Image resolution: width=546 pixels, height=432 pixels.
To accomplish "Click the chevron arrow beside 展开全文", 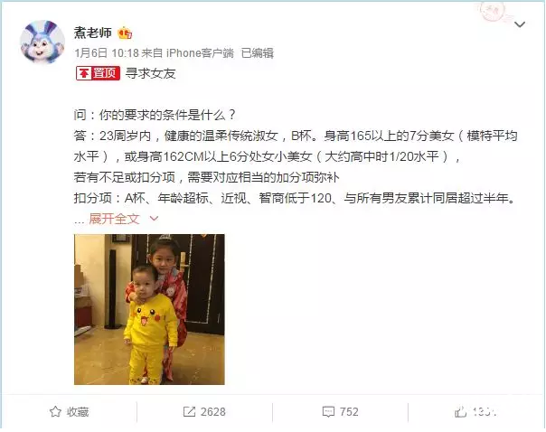I will click(x=154, y=219).
